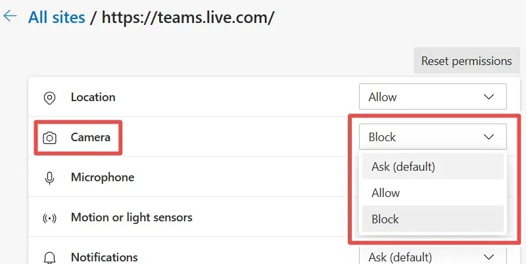Click the Notifications permission label
Image resolution: width=526 pixels, height=264 pixels.
pyautogui.click(x=104, y=257)
